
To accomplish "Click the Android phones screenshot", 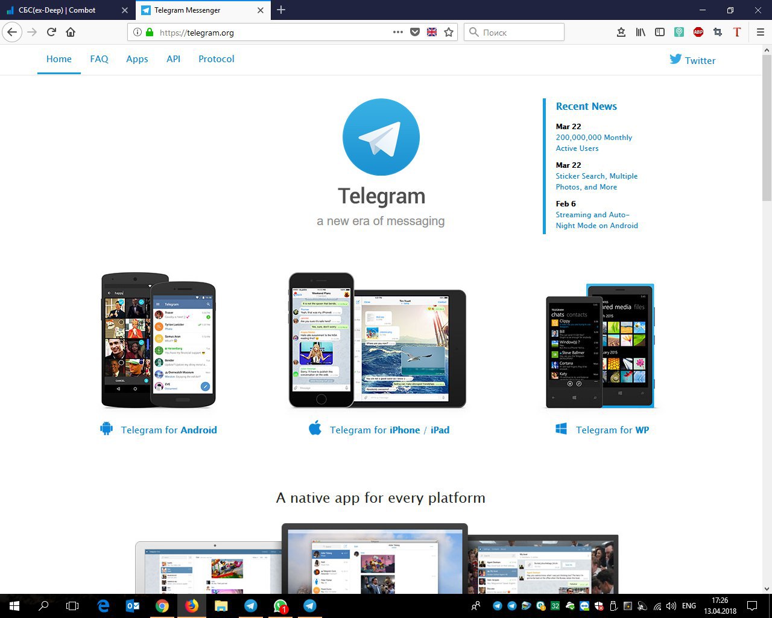I will [159, 340].
